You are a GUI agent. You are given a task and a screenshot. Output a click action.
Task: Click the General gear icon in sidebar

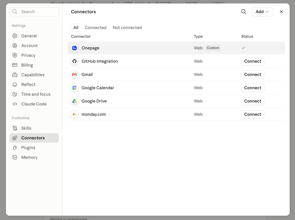[x=15, y=36]
